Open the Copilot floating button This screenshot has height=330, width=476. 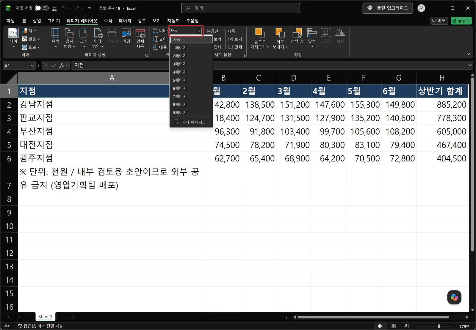coord(454,297)
